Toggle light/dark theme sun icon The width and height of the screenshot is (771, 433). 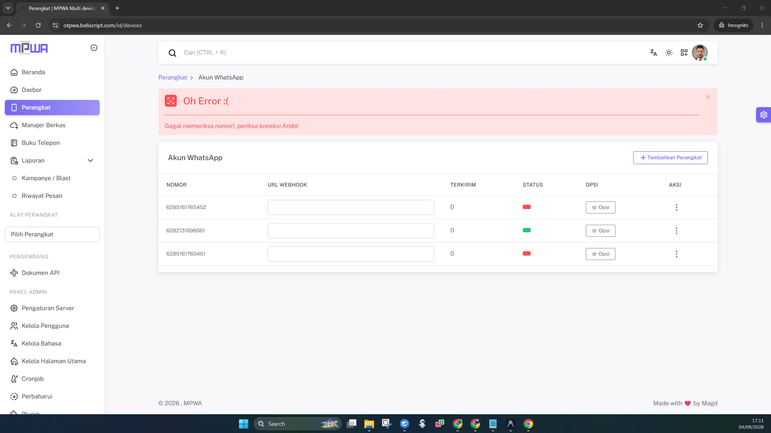click(669, 53)
